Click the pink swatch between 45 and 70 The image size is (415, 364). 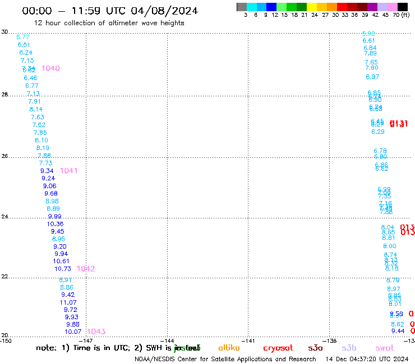click(x=393, y=7)
